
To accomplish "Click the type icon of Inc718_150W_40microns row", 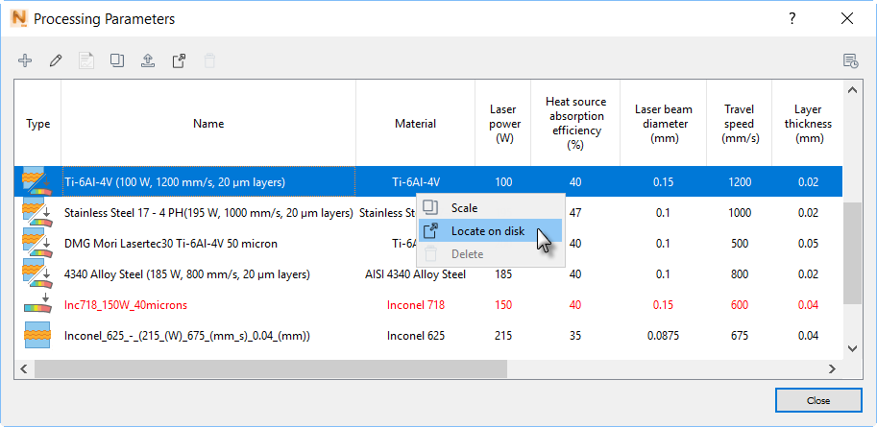I will tap(38, 305).
